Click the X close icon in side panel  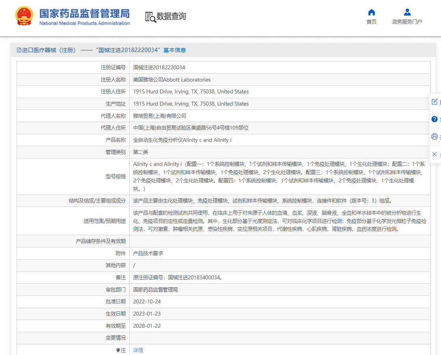tap(435, 154)
